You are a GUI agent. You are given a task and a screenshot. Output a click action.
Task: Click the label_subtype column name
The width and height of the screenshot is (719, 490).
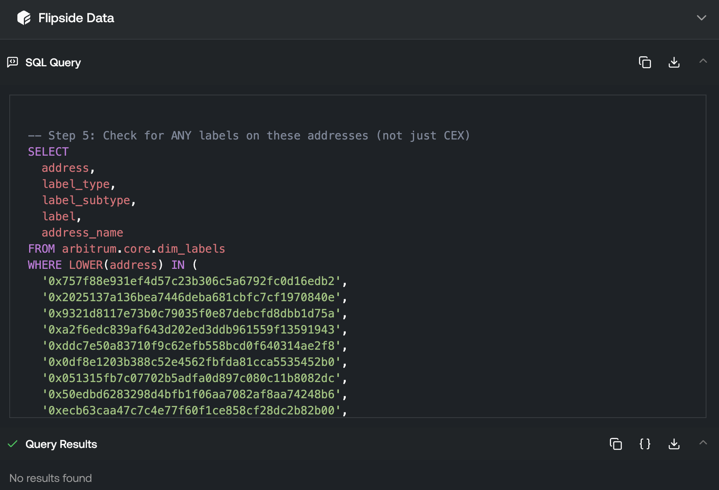86,200
